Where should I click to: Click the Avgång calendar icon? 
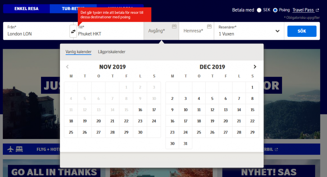pos(174,26)
